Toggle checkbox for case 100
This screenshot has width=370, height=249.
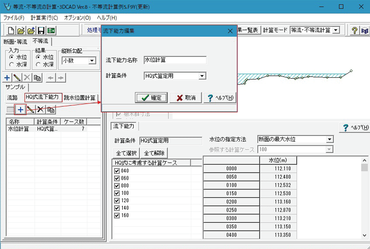pyautogui.click(x=117, y=193)
